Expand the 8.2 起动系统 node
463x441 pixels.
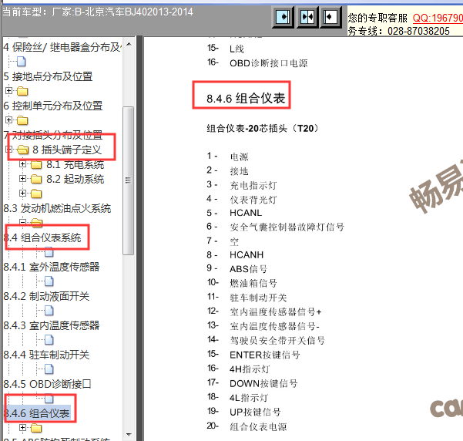tap(23, 178)
